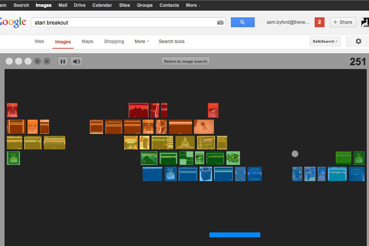369x246 pixels.
Task: Click Return to image search button
Action: (186, 61)
